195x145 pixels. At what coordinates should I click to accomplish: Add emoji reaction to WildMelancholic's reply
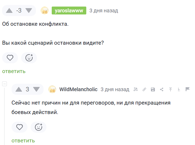pos(39,127)
